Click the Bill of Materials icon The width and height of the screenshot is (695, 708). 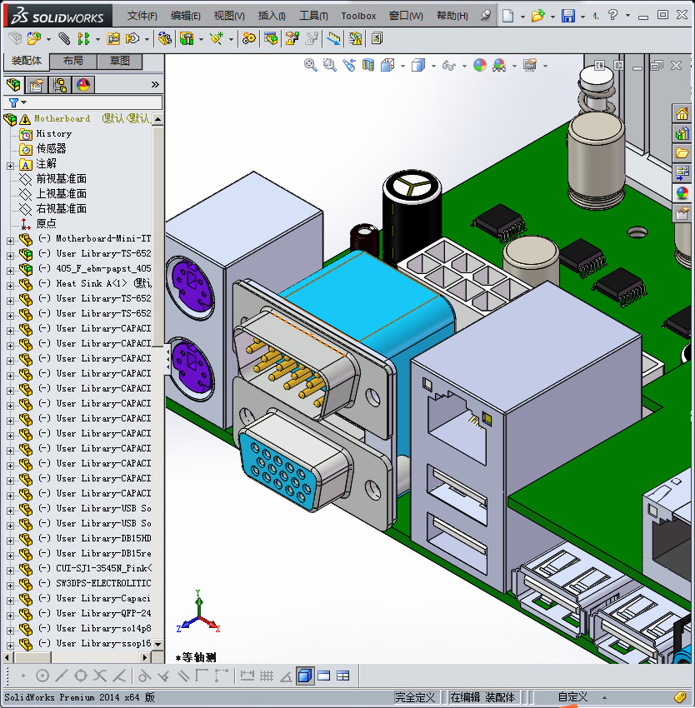coord(271,39)
